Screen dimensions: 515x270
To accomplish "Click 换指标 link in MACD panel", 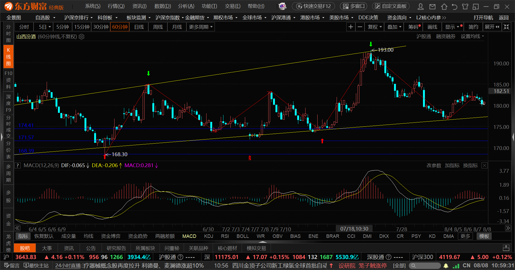I will (470, 166).
